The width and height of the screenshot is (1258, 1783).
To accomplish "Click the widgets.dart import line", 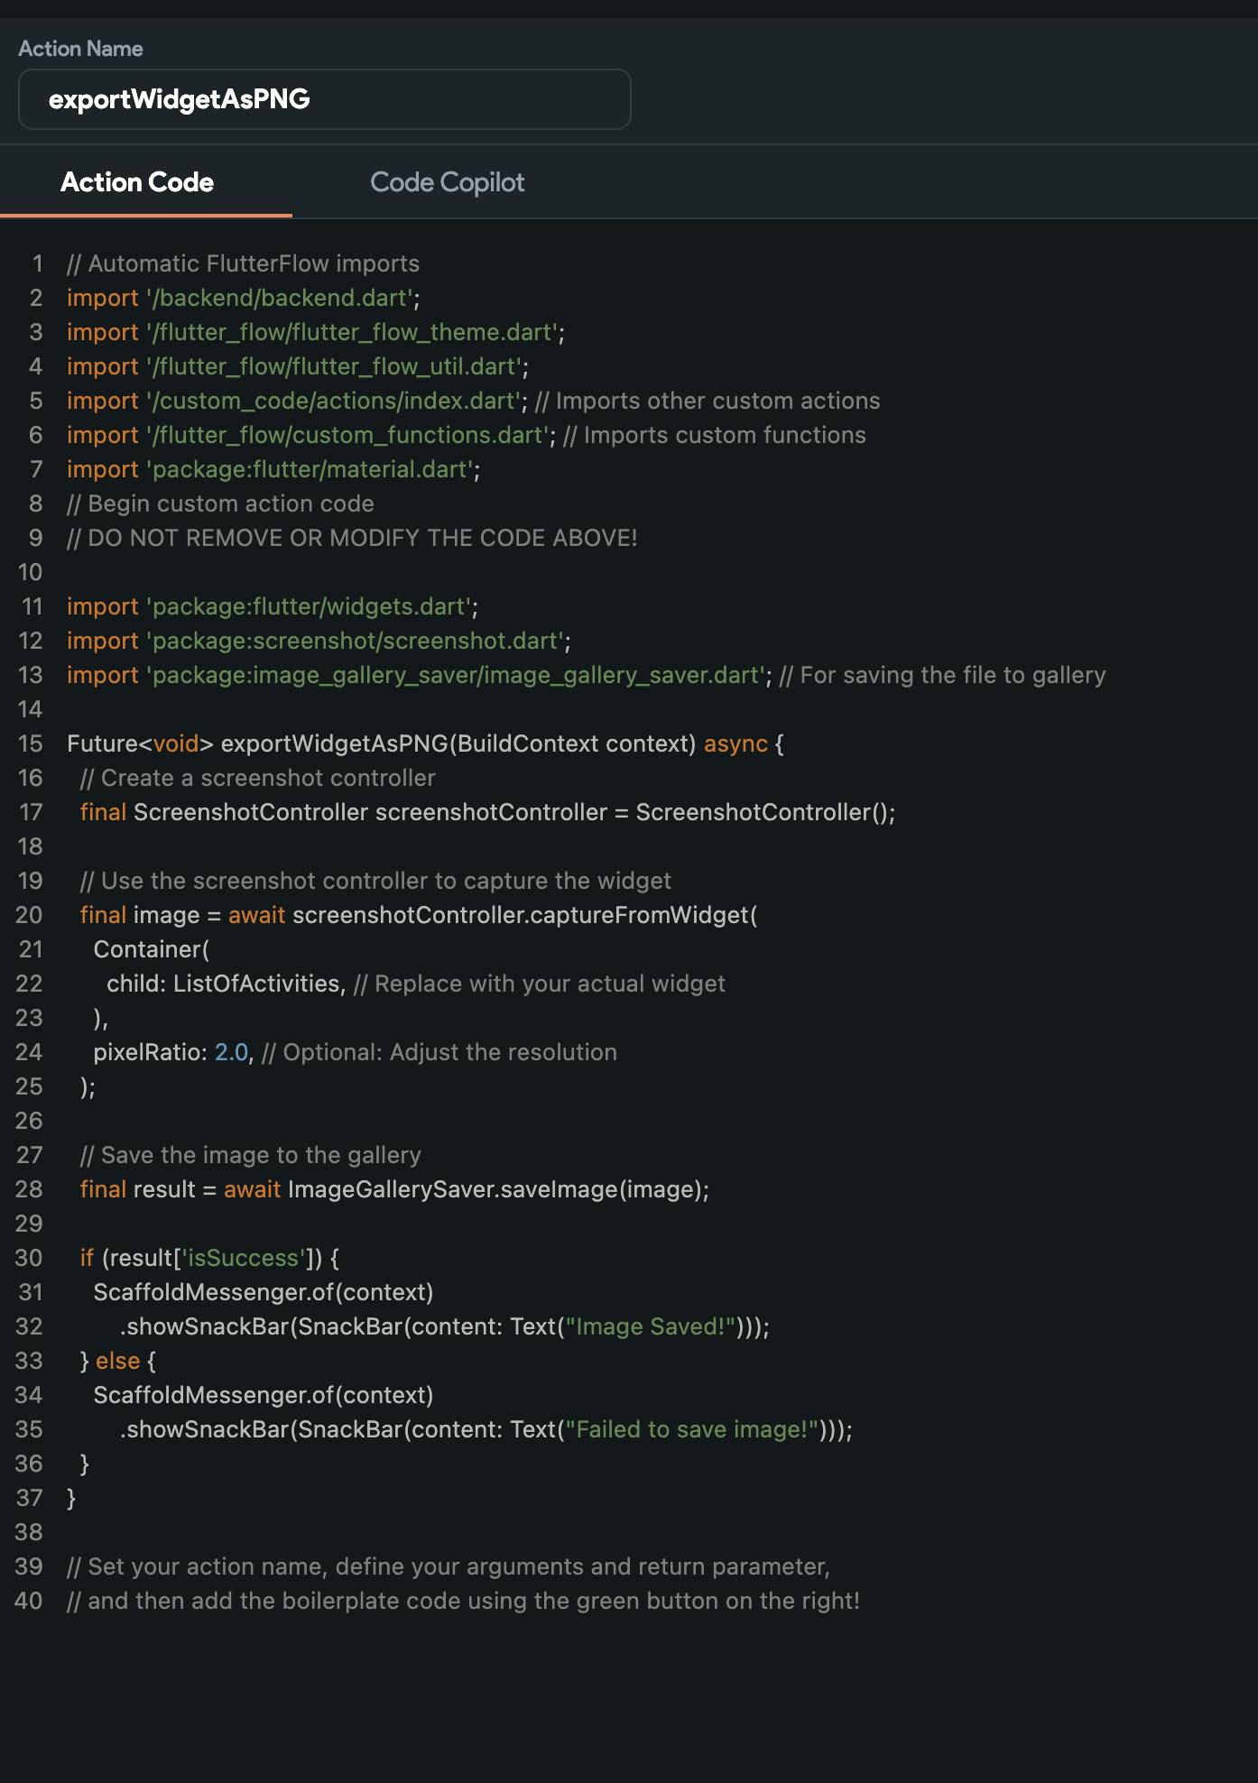I will coord(272,606).
